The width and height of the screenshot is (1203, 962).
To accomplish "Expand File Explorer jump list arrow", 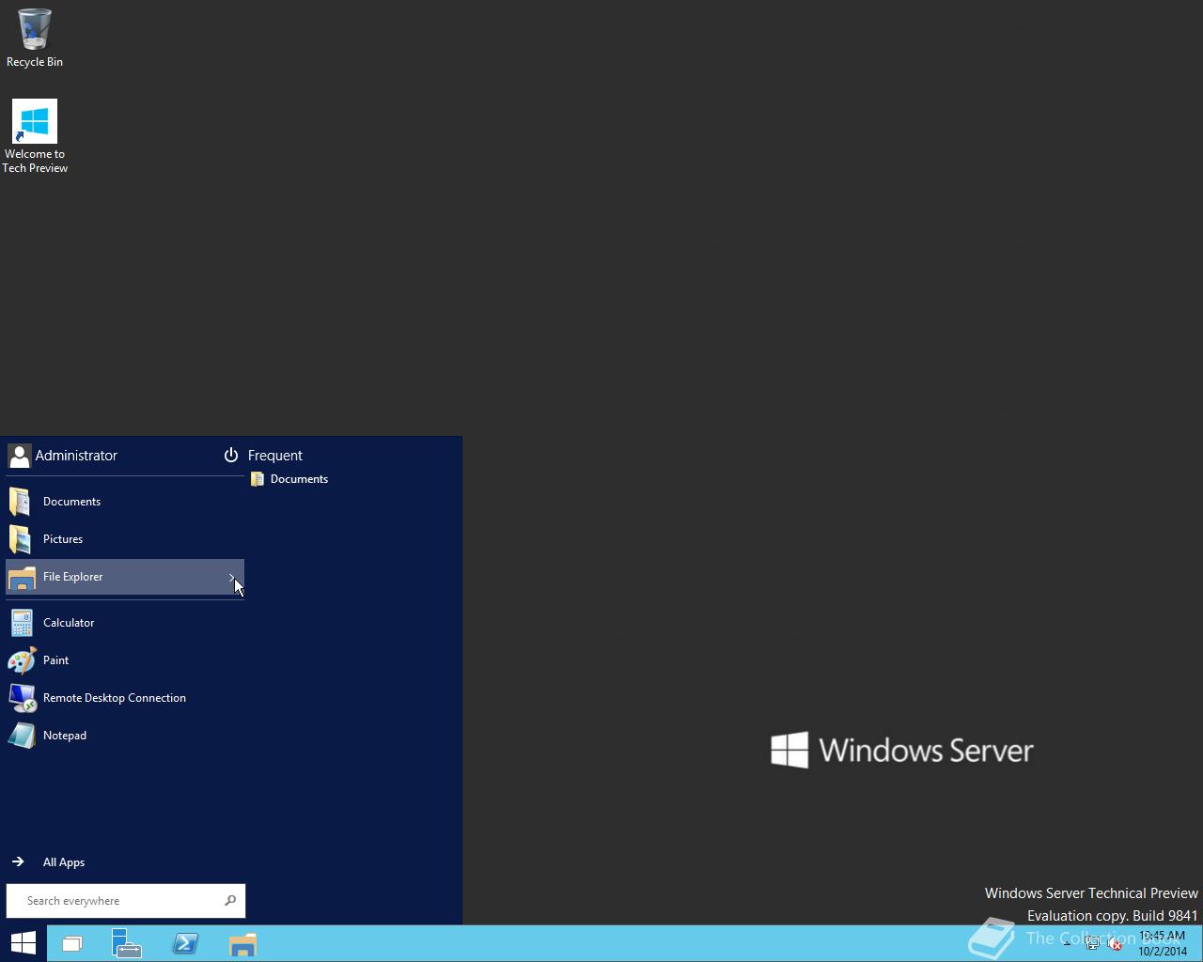I will (232, 577).
